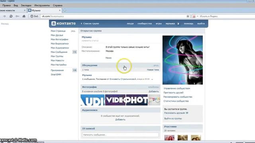
Task: Open the Инструменты menu
Action: pos(42,5)
